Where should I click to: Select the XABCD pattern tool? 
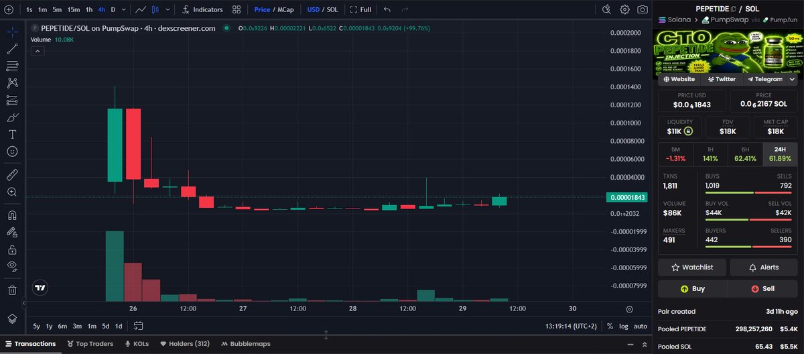[12, 83]
